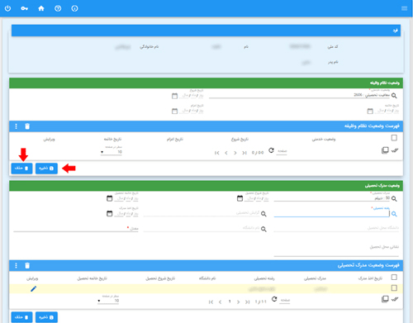
Task: Open rows-per-page dropdown in مدرک تحصیلی list
Action: [108, 301]
